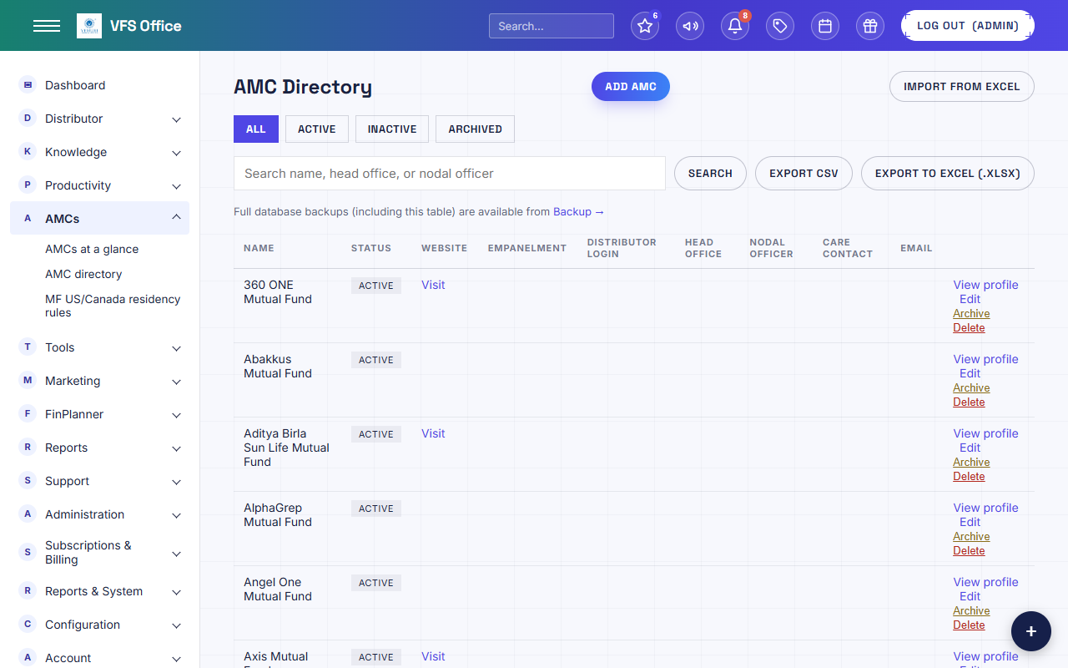Open the Backup link
The width and height of the screenshot is (1068, 668).
coord(578,212)
